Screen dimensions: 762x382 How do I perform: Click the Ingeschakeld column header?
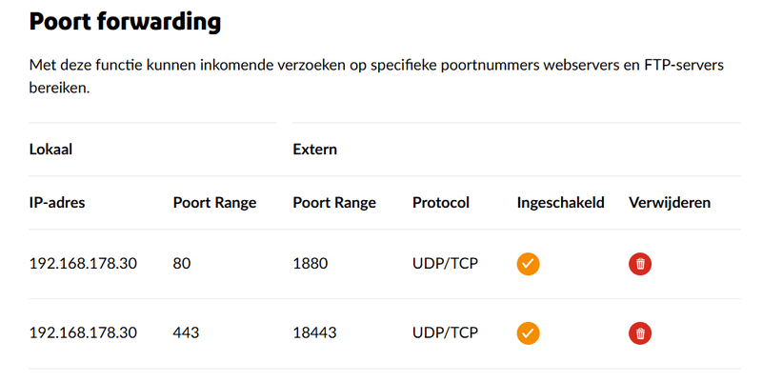click(x=560, y=203)
